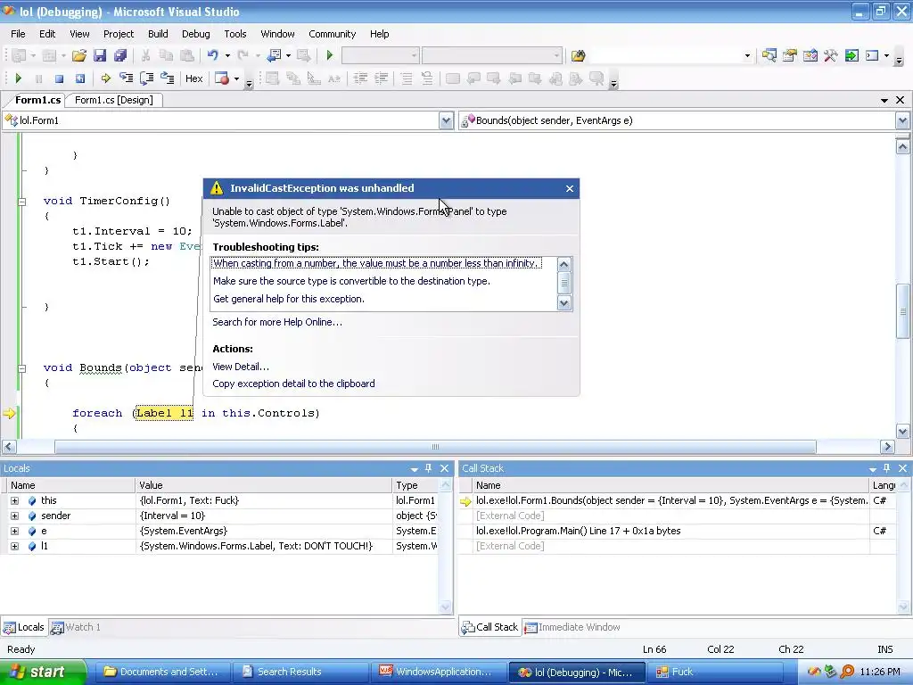Viewport: 913px width, 685px height.
Task: Open a file with the Open File icon
Action: click(79, 56)
